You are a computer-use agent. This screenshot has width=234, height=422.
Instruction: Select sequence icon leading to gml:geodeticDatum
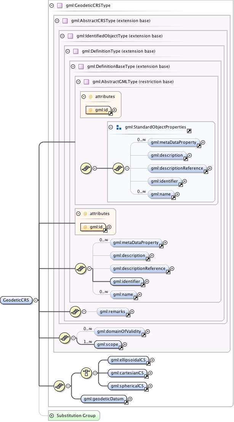pyautogui.click(x=59, y=386)
